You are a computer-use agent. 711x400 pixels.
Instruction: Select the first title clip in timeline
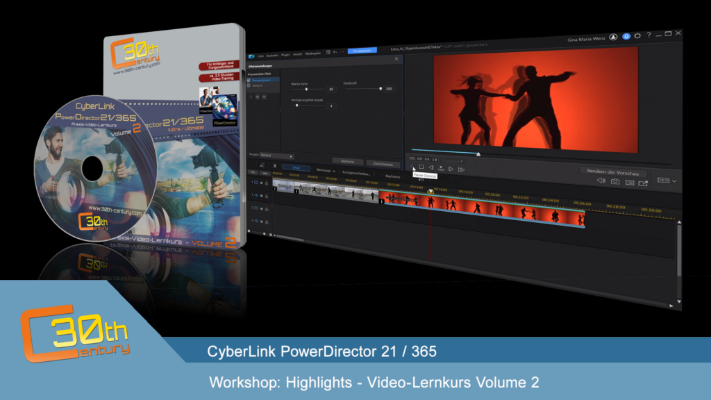pos(283,185)
